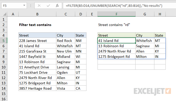Viewport: 176px width, 101px height.
Task: Select cell "228 James Street"
Action: [37, 41]
